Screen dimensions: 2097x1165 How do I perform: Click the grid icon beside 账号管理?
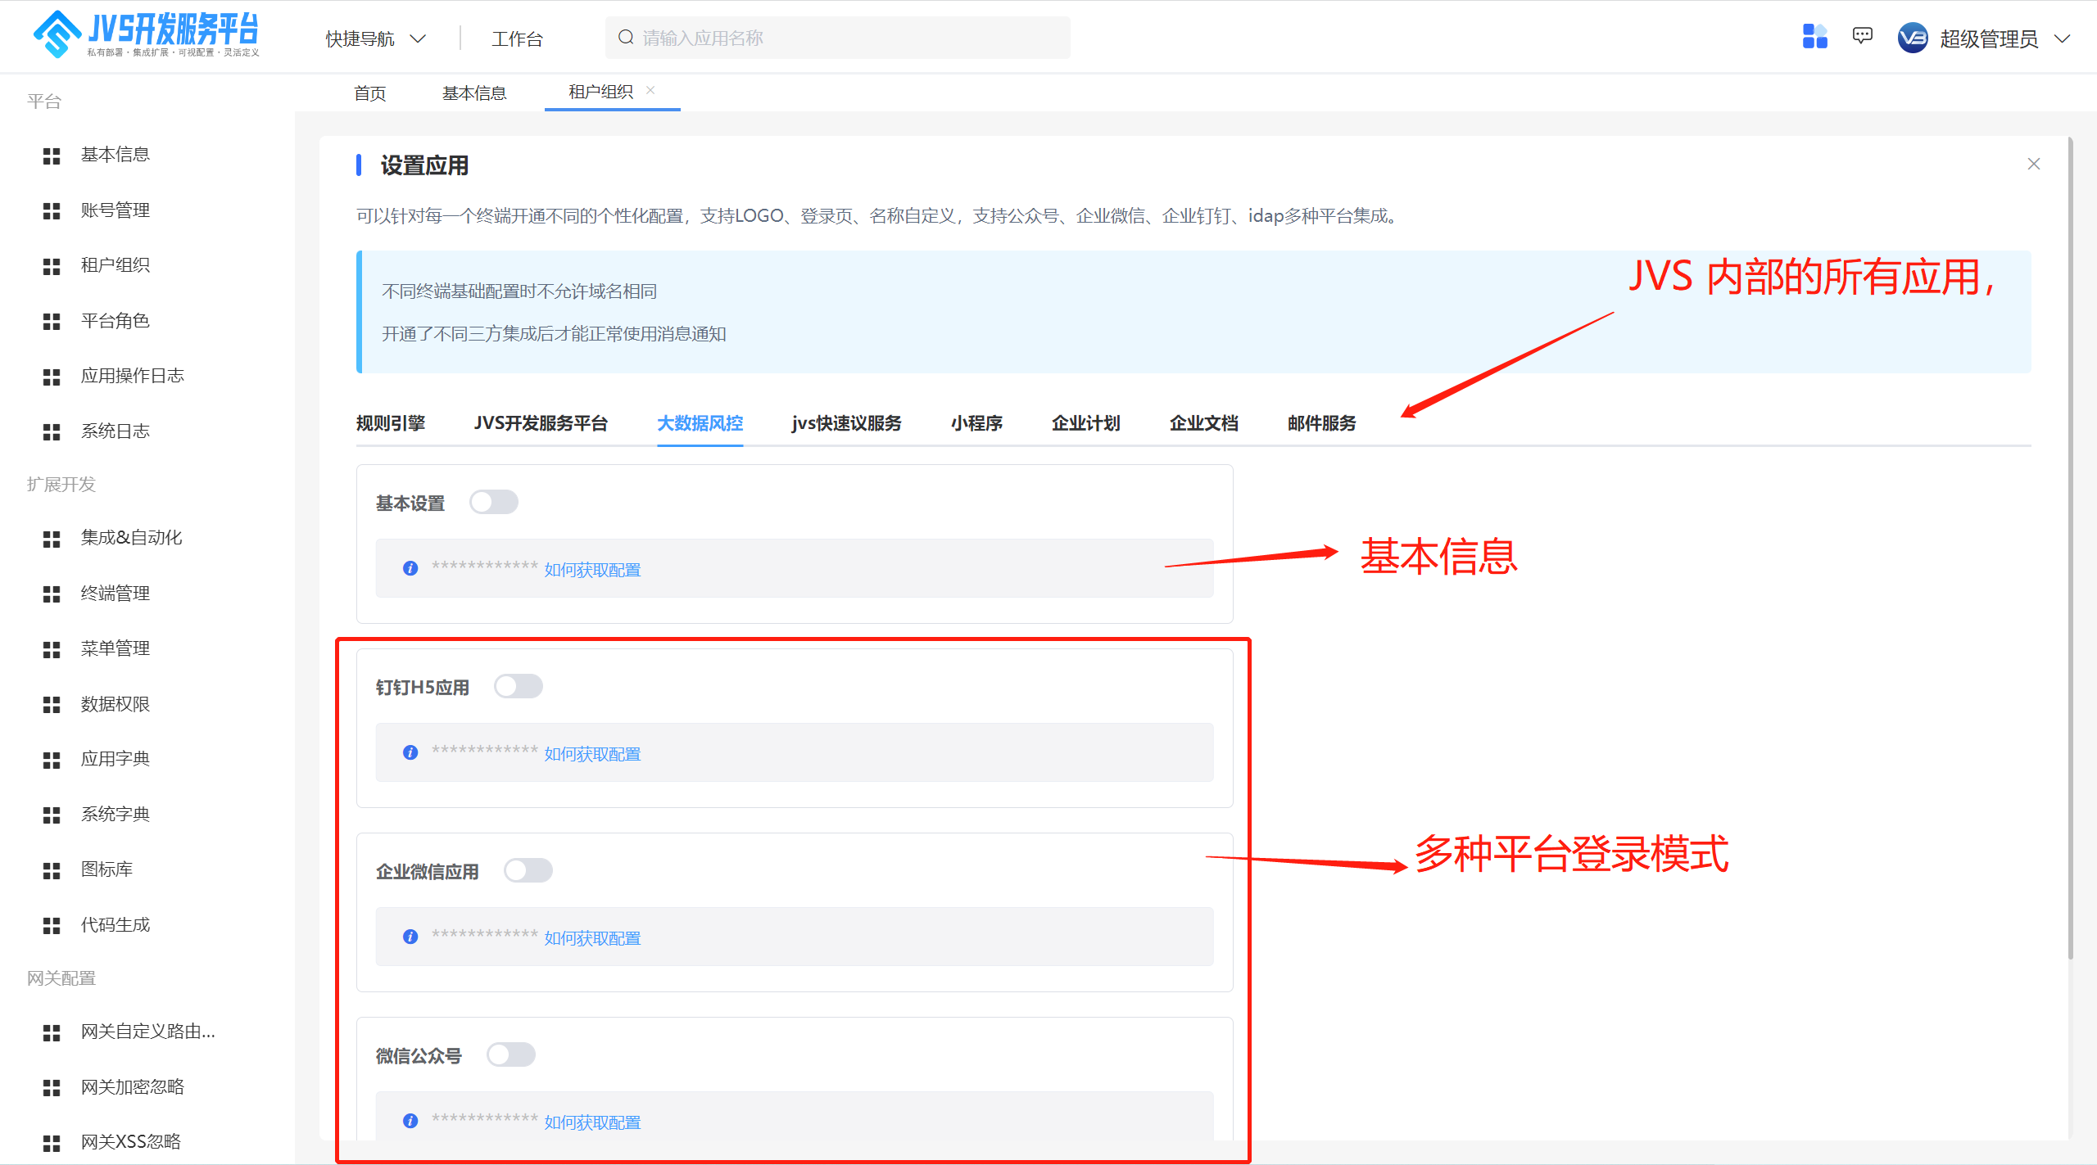(x=52, y=211)
